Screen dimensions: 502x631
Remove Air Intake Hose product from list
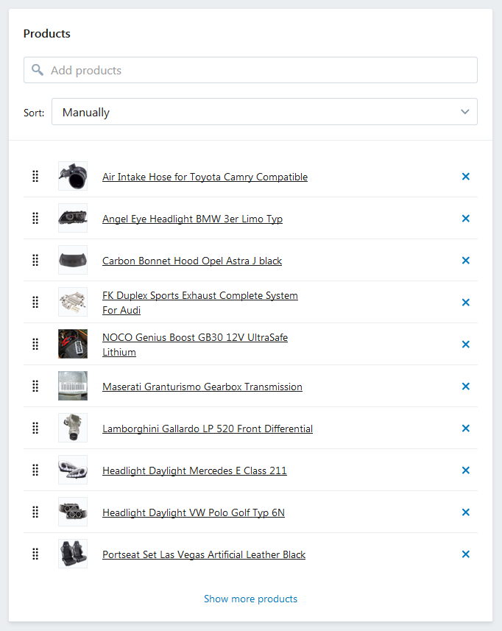465,176
